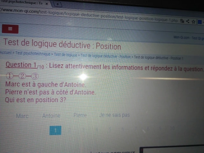
Task: Close the Test psychotechnique tab
Action: pos(47,4)
